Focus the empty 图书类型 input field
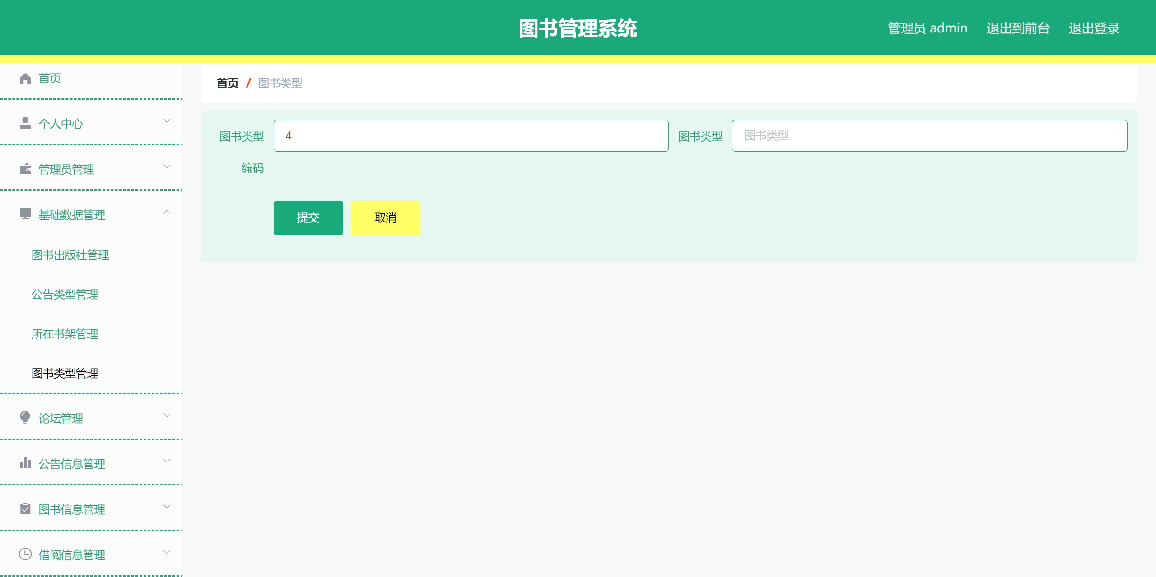 [x=929, y=136]
